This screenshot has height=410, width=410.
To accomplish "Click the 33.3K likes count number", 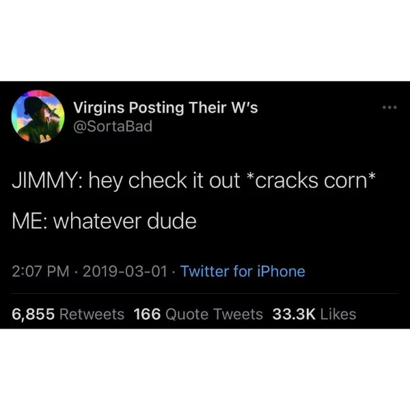I will coord(294,314).
